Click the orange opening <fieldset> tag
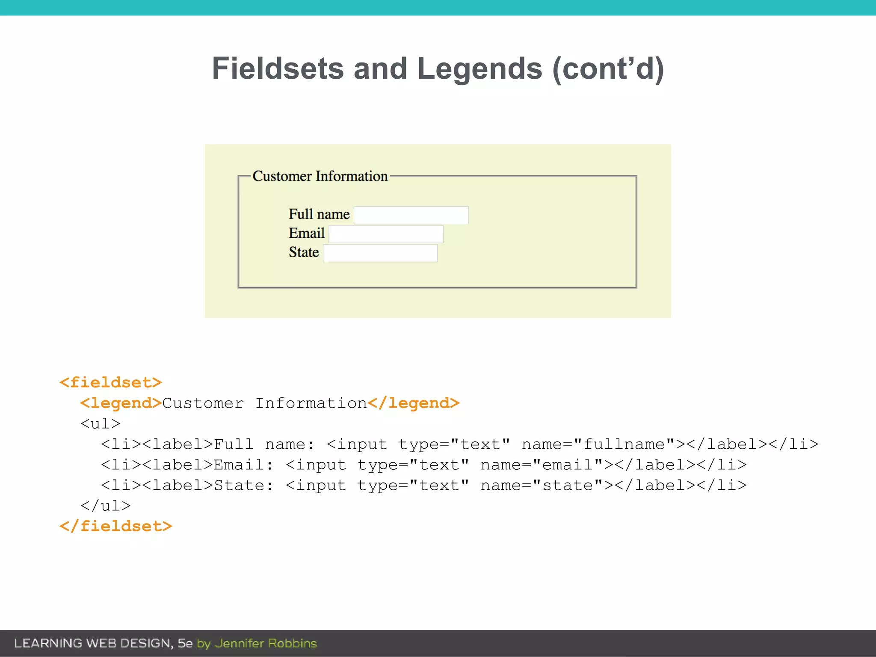 (111, 382)
